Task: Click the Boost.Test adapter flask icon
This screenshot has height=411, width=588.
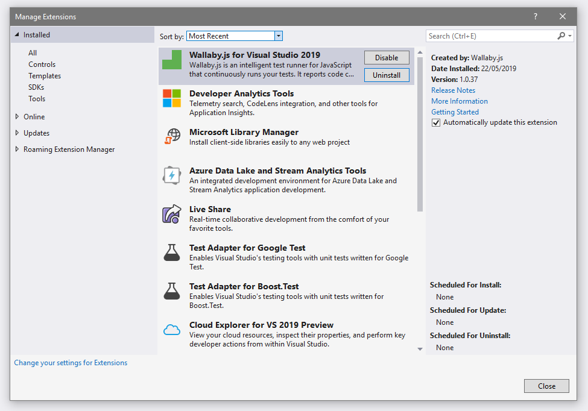Action: tap(172, 291)
